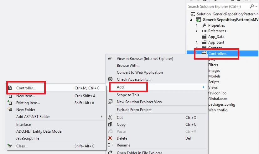Click the App_Start folder icon
This screenshot has height=154, width=259.
[204, 42]
